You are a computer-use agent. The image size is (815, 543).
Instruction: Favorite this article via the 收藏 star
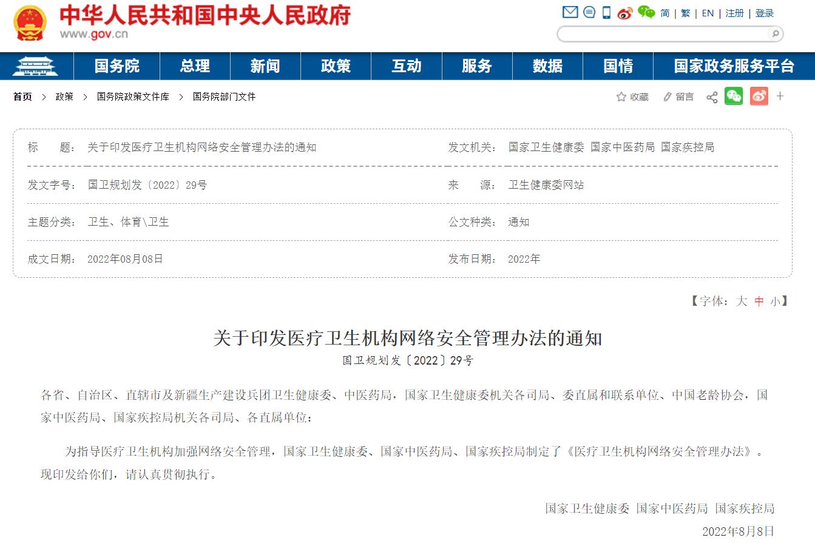[631, 96]
